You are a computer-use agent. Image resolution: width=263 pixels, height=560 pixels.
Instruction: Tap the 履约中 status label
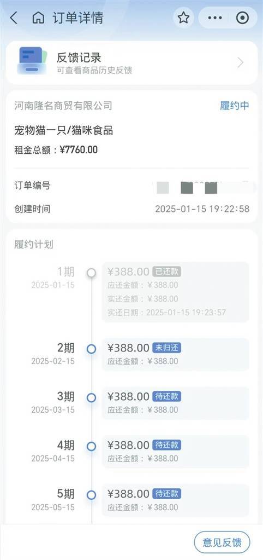pos(235,105)
